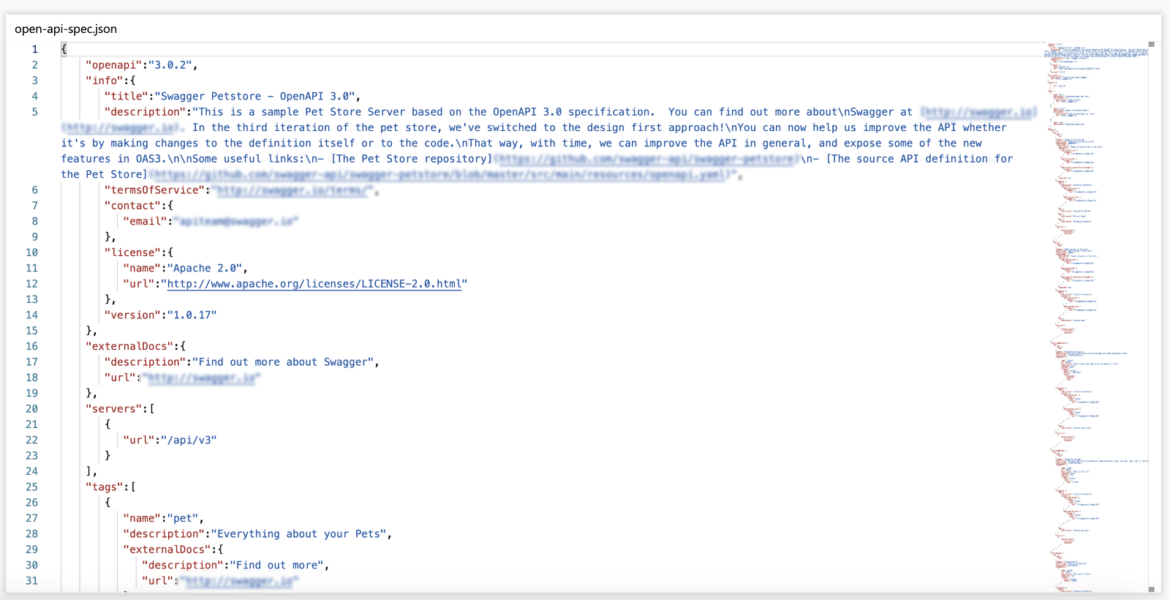Image resolution: width=1170 pixels, height=600 pixels.
Task: Click the "pet" name value
Action: 183,519
